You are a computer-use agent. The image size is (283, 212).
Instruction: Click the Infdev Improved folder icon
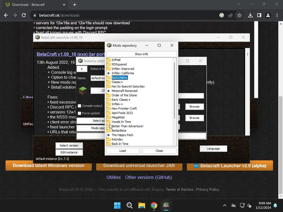click(x=108, y=69)
